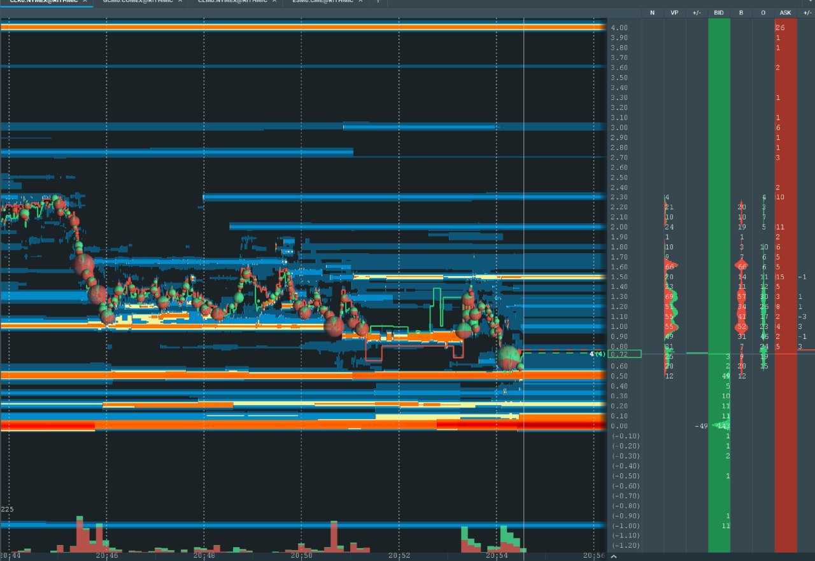This screenshot has height=561, width=815.
Task: Click the 20:52 time axis label
Action: coord(399,555)
